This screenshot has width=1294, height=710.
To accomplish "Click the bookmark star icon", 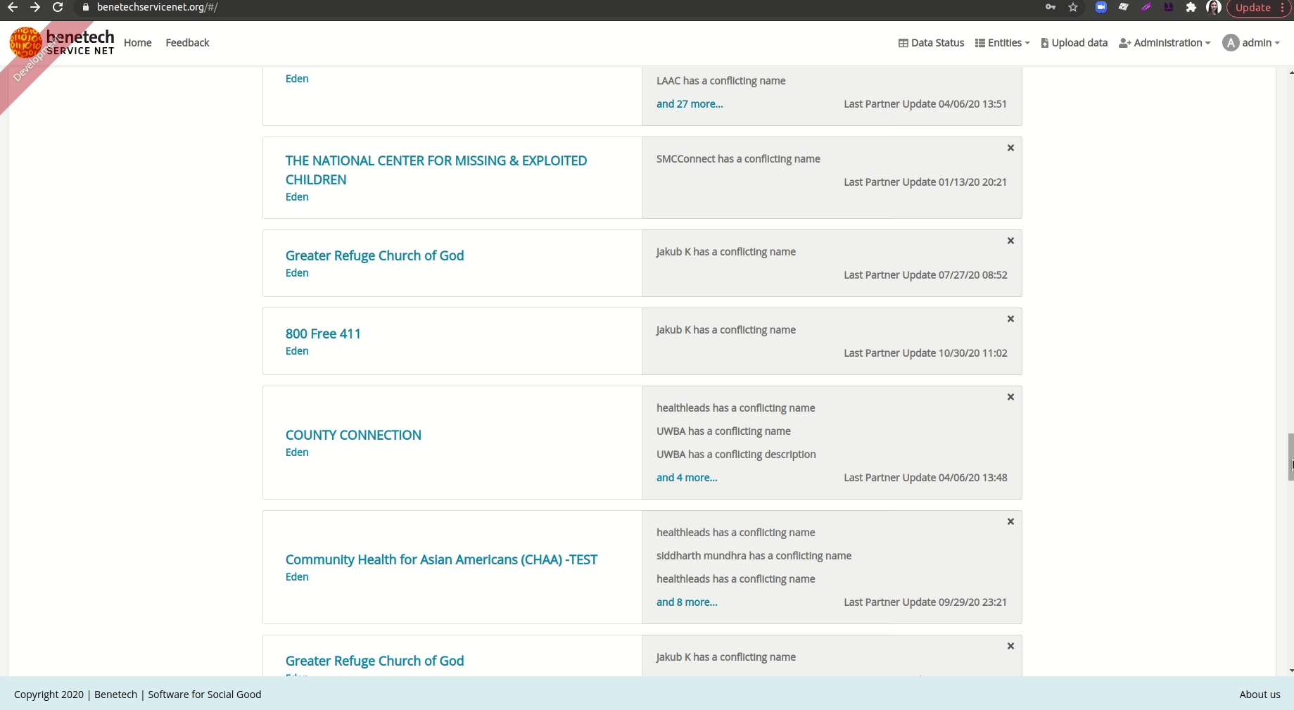I will pyautogui.click(x=1073, y=8).
